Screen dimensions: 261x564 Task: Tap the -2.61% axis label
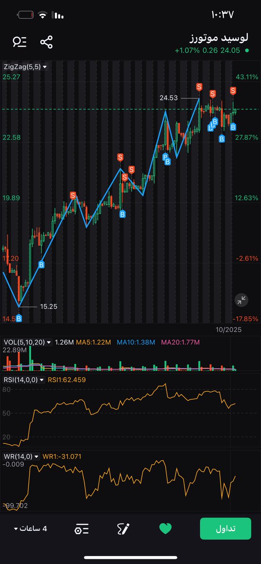247,258
